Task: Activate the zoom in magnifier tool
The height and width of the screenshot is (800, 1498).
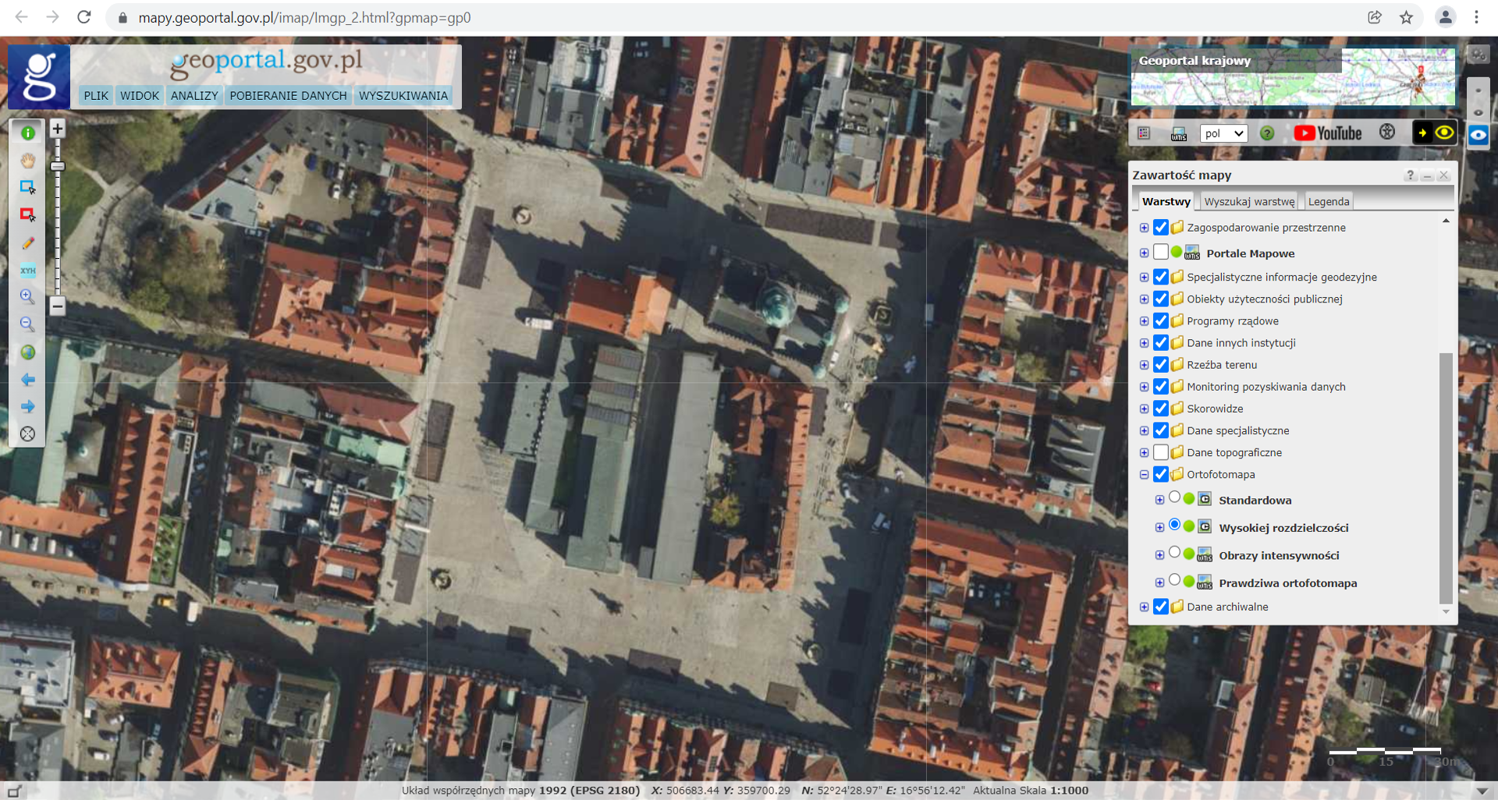Action: (27, 297)
